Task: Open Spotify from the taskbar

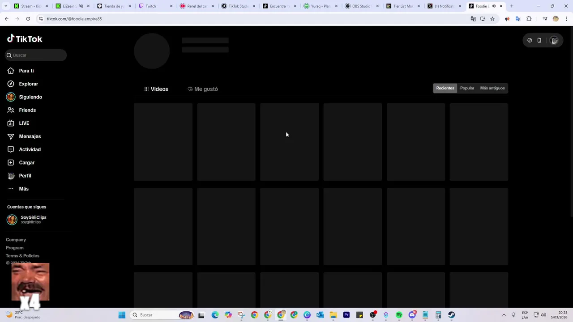Action: point(399,315)
